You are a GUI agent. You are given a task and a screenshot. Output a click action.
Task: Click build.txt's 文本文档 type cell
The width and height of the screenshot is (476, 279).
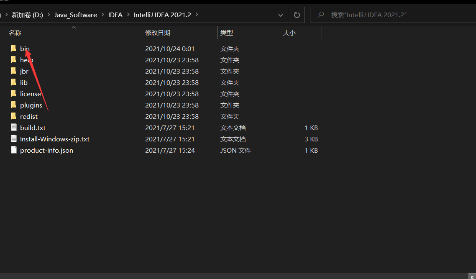coord(233,128)
